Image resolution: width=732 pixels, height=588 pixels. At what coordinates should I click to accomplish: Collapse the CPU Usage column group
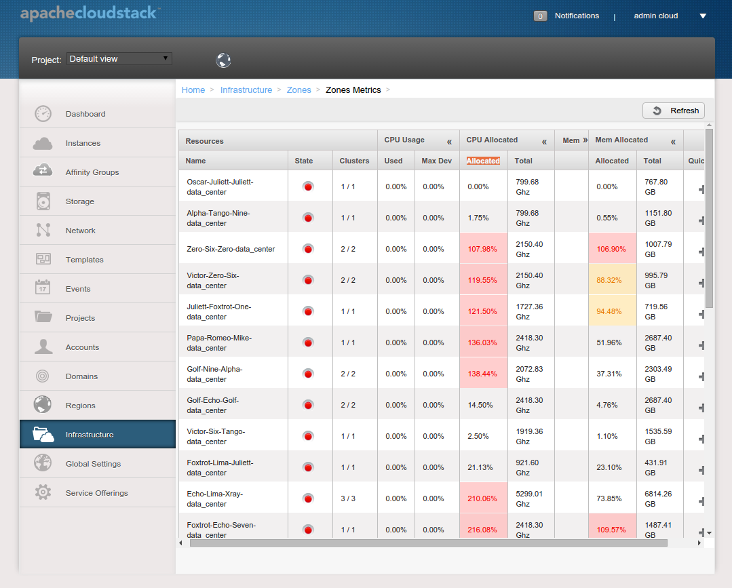[449, 142]
